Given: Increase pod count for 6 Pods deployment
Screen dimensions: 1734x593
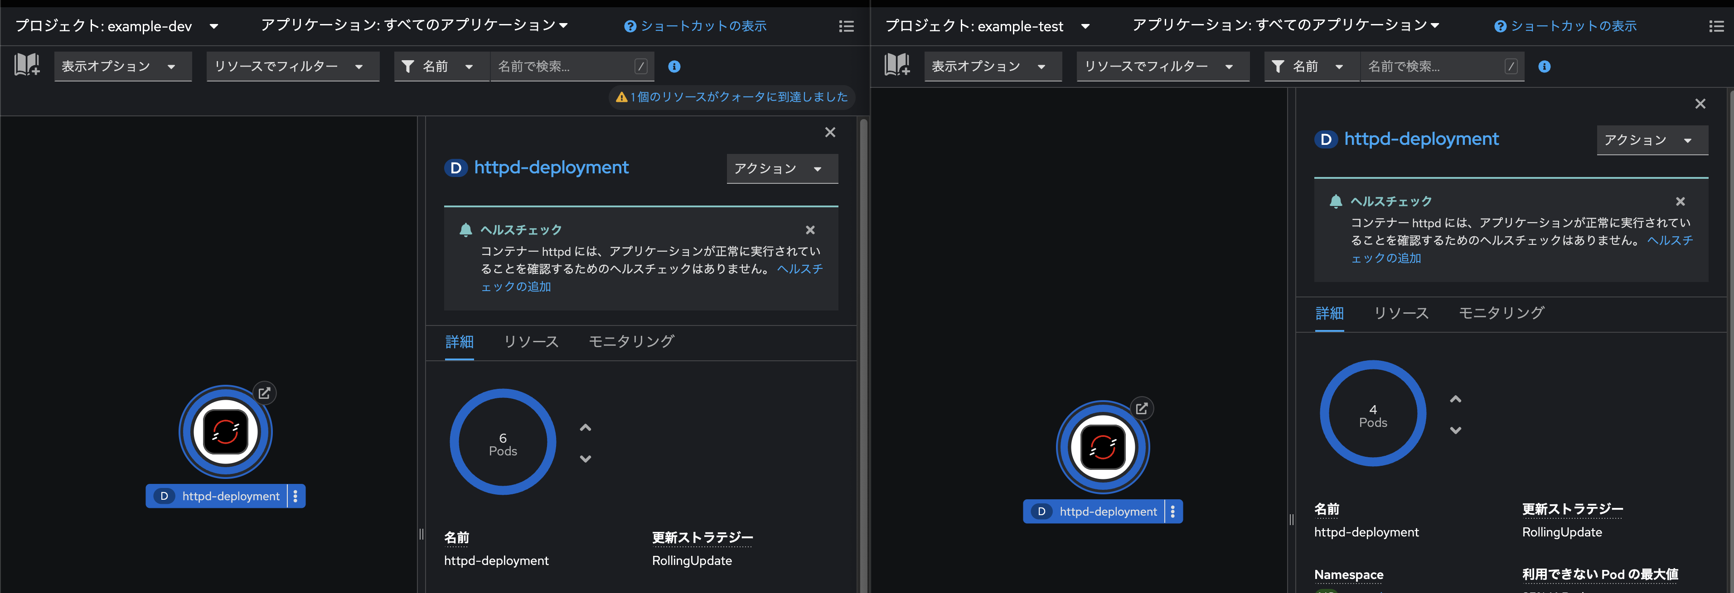Looking at the screenshot, I should [585, 428].
